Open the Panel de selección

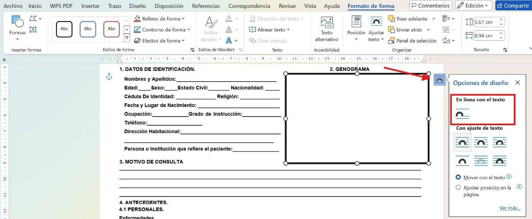(x=412, y=41)
